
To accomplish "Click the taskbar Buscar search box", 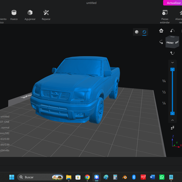I will click(x=40, y=177).
